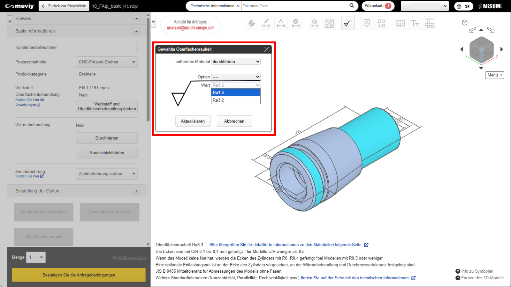Screen dimensions: 511x287
Task: Select Ra3.2 from the Wert list
Action: coord(236,100)
